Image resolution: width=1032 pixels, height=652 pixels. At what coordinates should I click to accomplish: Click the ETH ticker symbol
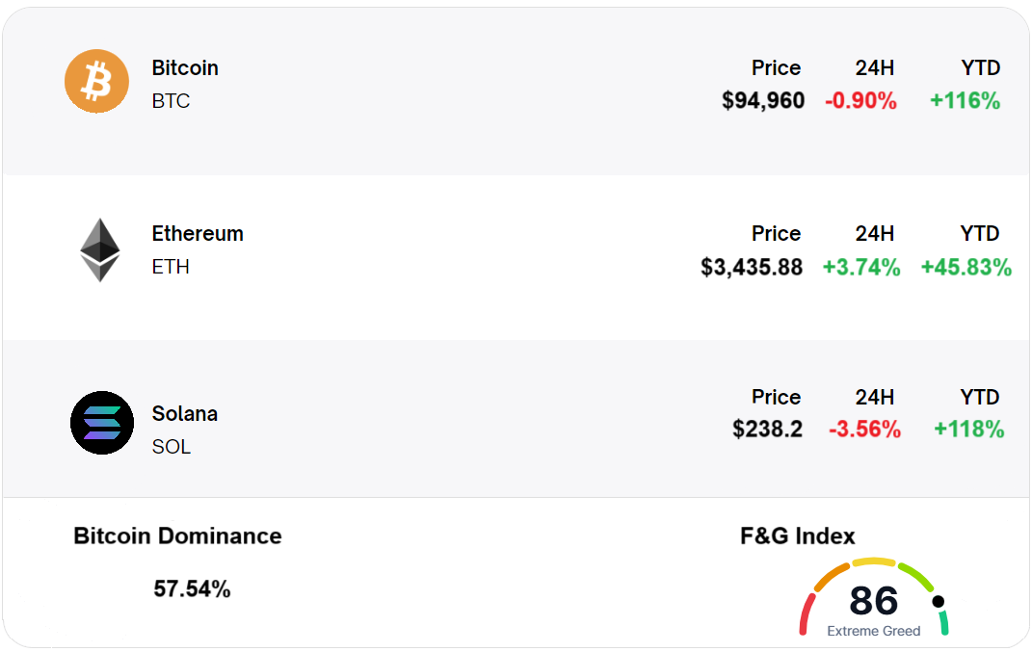tap(171, 267)
